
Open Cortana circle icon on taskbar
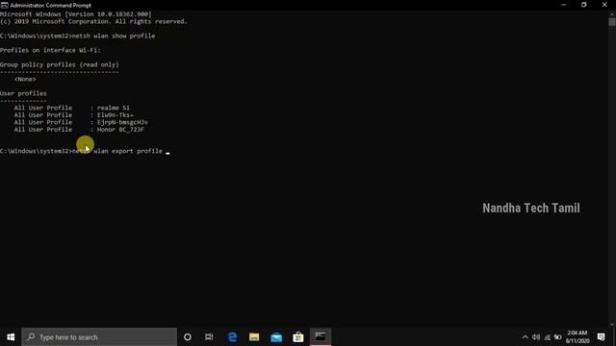[188, 337]
